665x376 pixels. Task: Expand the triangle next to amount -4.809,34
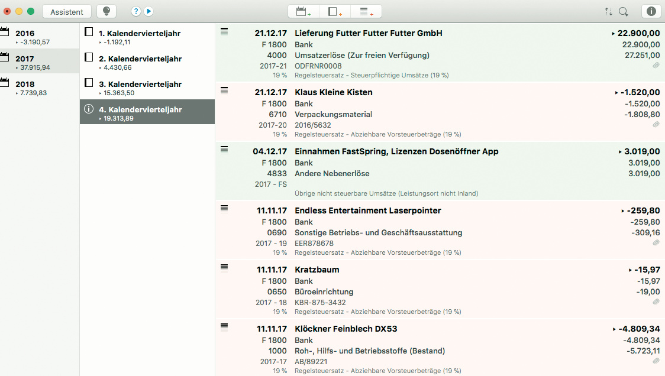click(614, 329)
